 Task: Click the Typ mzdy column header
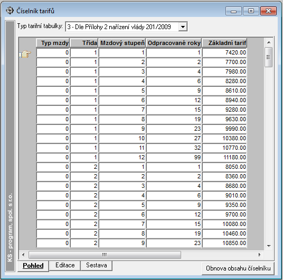coord(53,43)
